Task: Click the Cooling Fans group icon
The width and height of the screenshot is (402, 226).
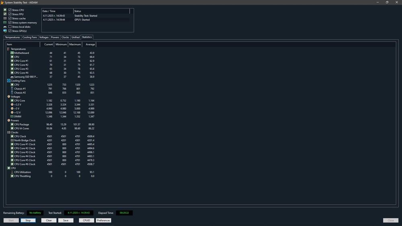Action: point(9,81)
